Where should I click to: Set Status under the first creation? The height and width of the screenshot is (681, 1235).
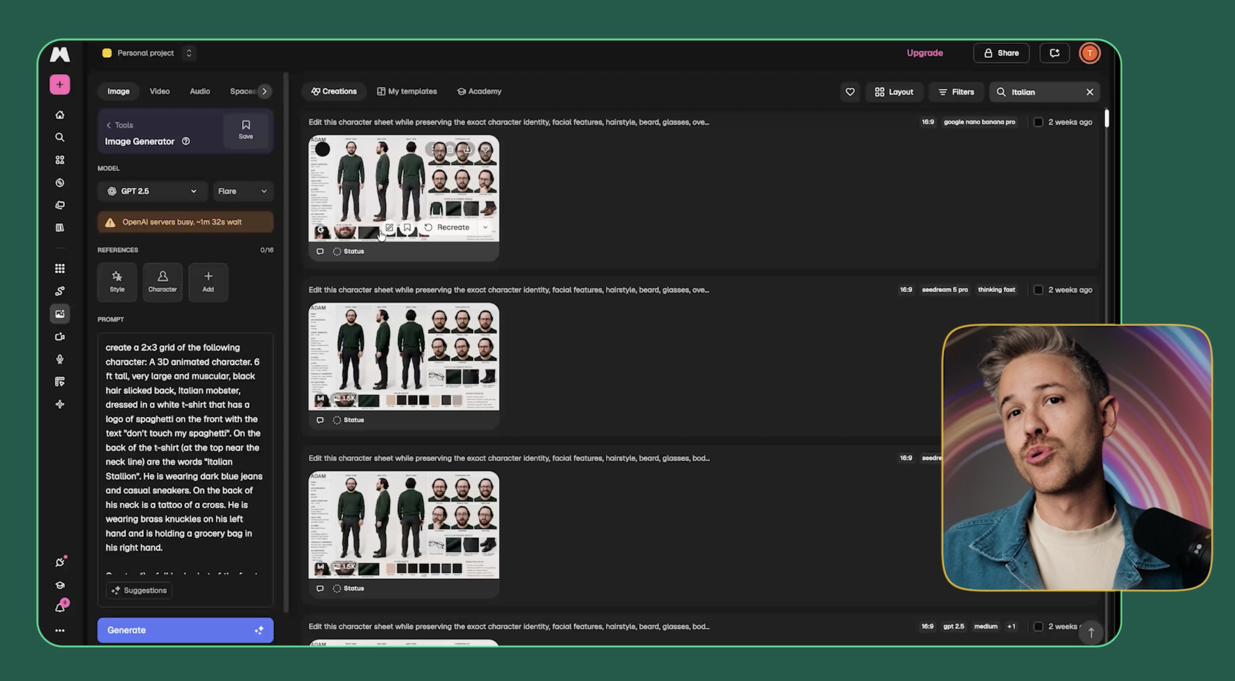point(349,252)
